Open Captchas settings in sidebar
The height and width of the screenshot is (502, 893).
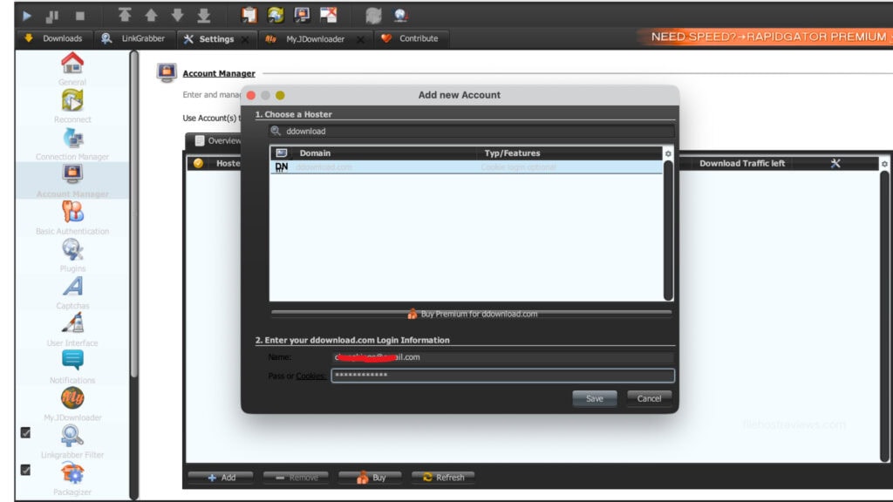(x=72, y=293)
